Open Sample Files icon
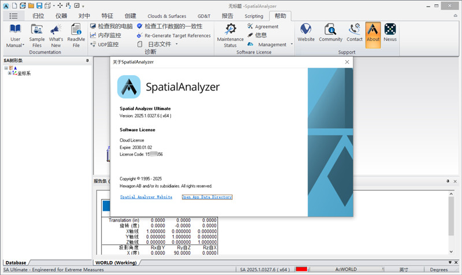The width and height of the screenshot is (462, 275). 37,29
